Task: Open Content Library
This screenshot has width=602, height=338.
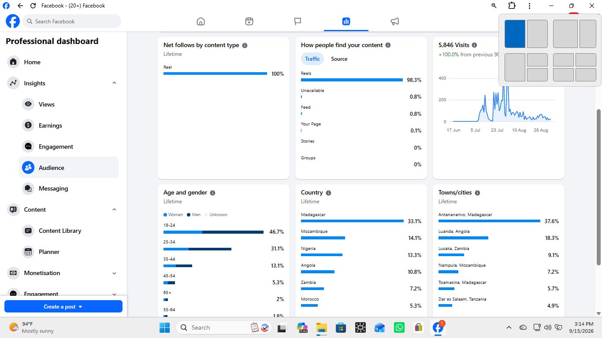Action: tap(69, 231)
